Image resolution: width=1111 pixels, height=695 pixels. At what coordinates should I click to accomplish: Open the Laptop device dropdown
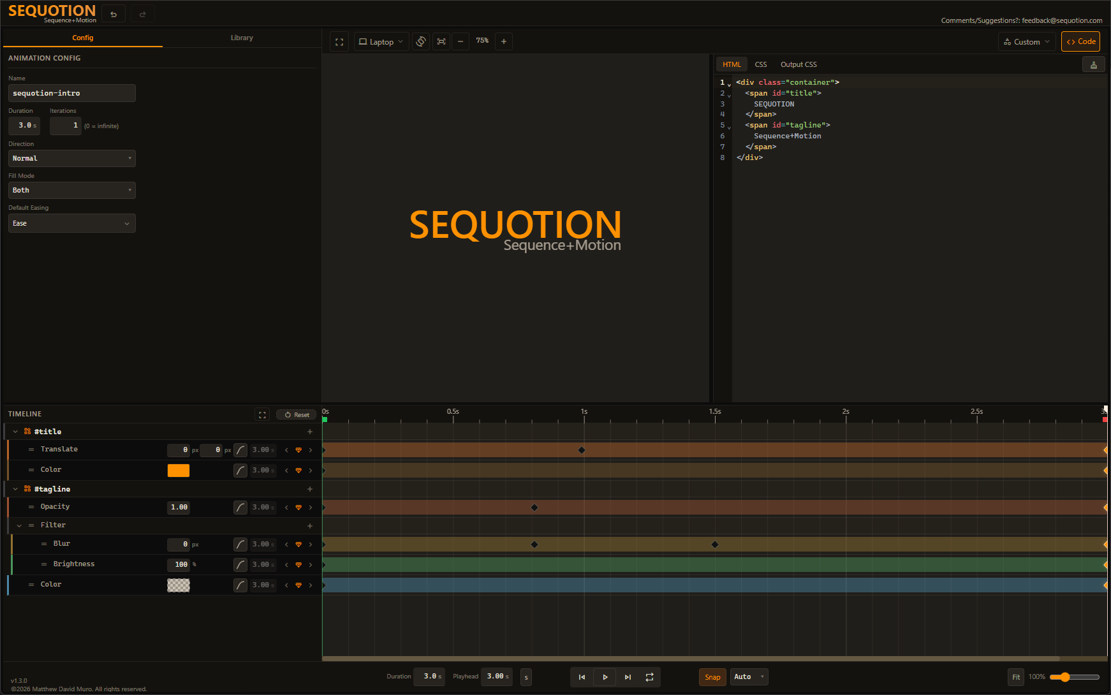click(381, 41)
